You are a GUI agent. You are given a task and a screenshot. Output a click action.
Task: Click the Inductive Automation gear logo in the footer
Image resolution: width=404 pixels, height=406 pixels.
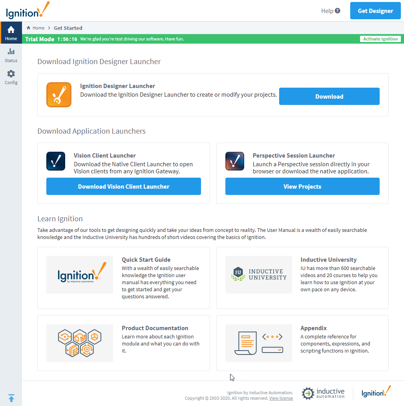(x=323, y=393)
